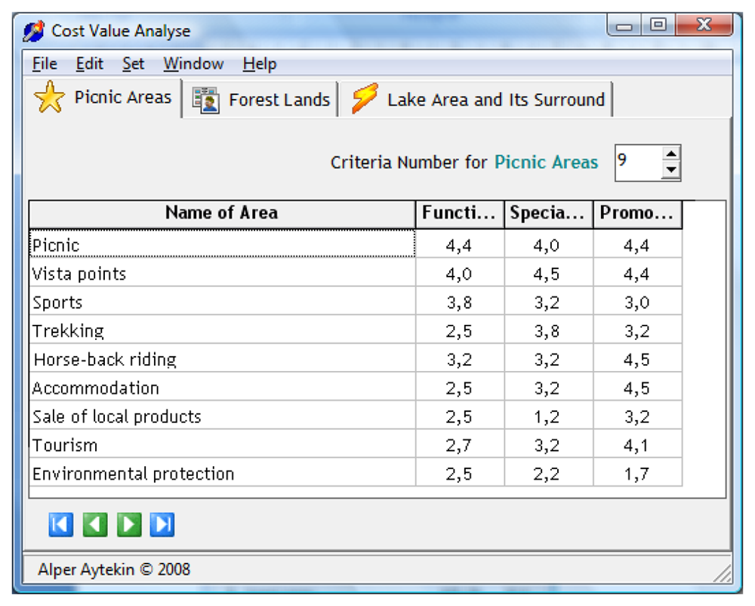This screenshot has width=755, height=606.
Task: Click the Forest Lands tab icon
Action: [205, 100]
